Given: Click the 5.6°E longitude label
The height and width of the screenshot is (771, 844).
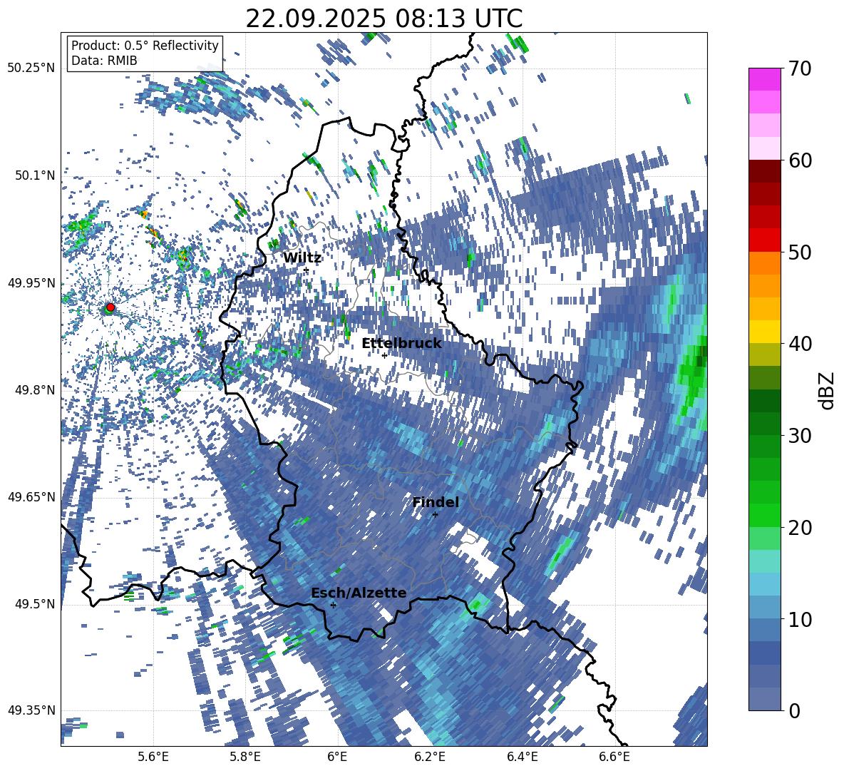Looking at the screenshot, I should click(153, 757).
